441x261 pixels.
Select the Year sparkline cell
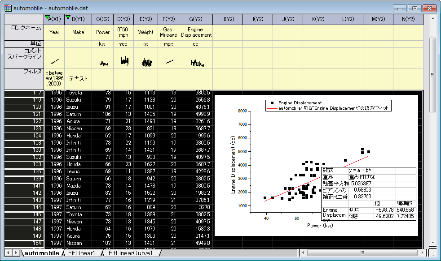[x=54, y=61]
